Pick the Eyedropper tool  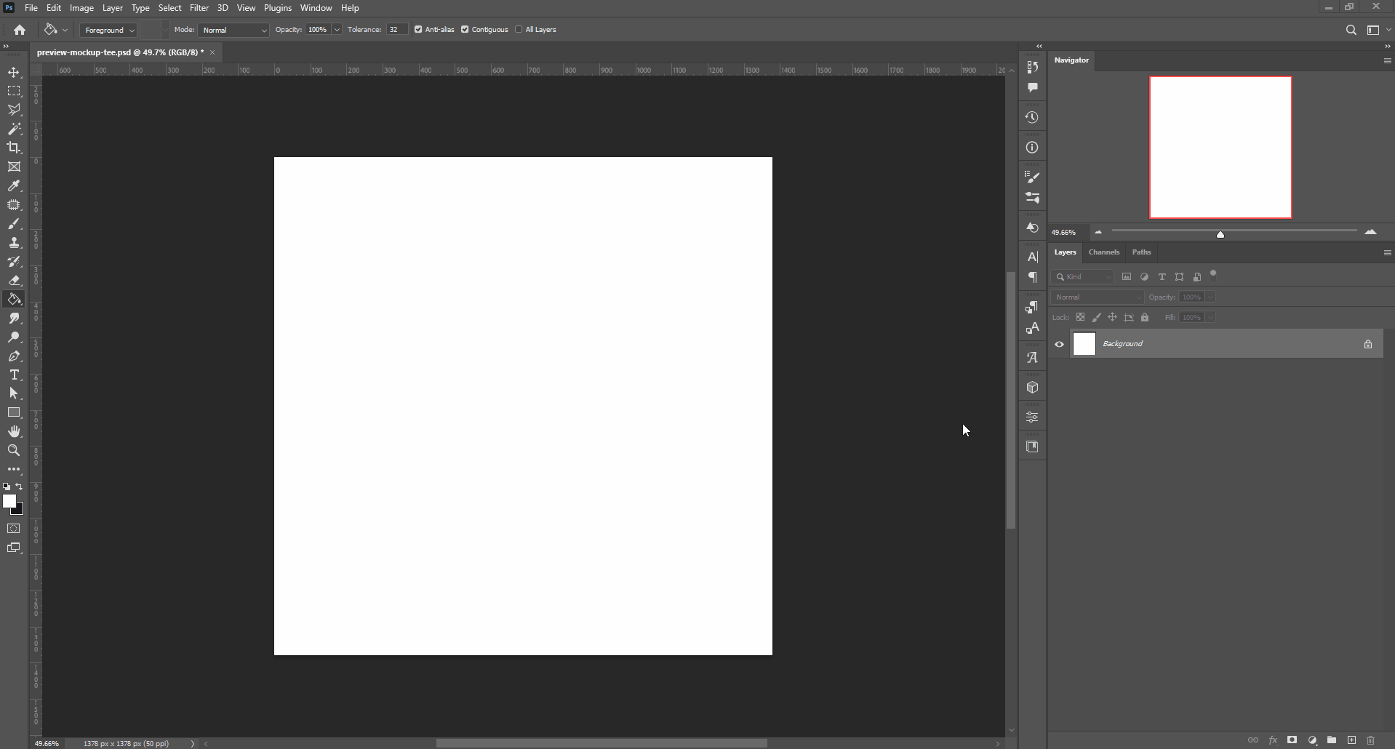[15, 186]
